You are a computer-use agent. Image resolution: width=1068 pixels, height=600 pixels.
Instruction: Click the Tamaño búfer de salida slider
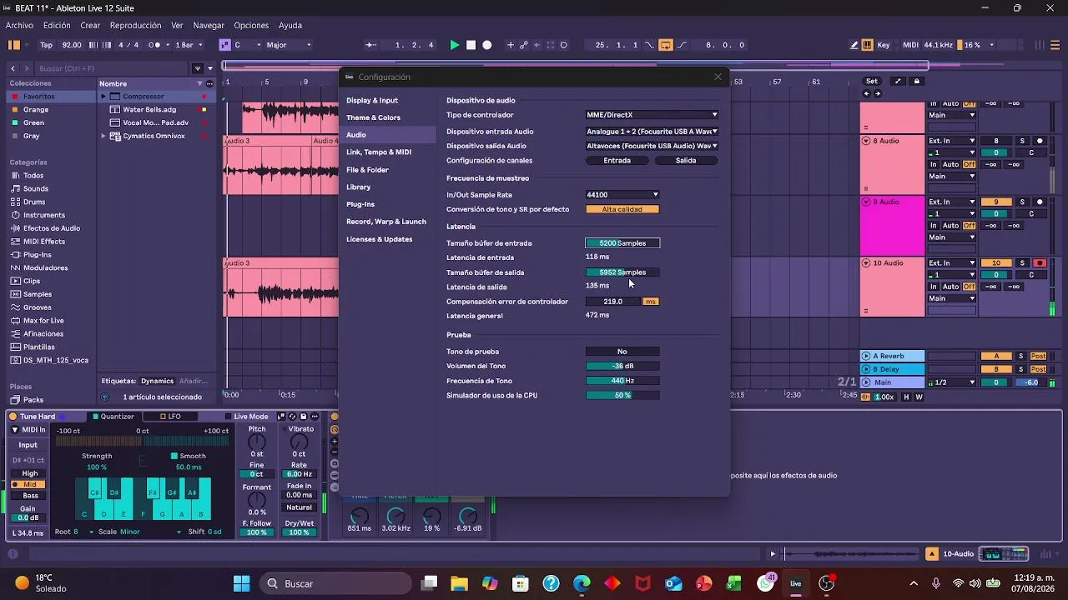[622, 272]
